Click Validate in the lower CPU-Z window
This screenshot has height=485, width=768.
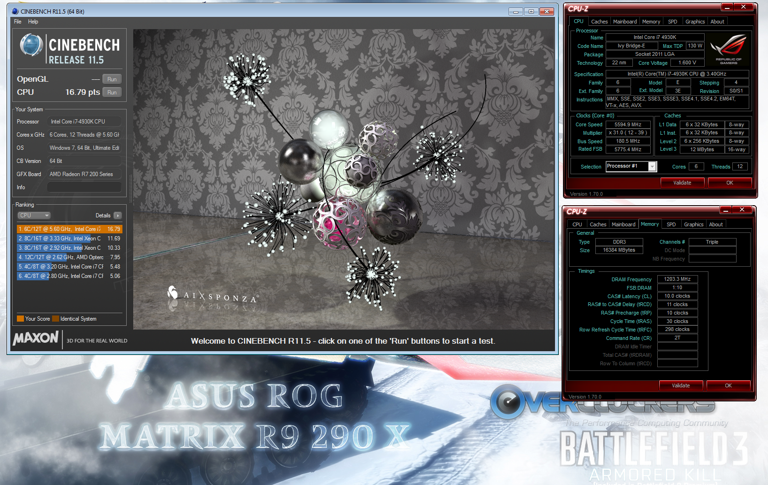click(x=681, y=385)
